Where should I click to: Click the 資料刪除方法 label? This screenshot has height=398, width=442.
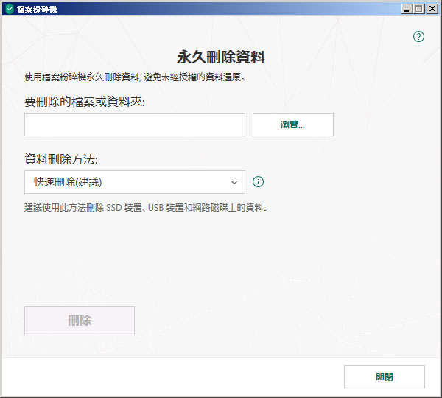click(61, 159)
